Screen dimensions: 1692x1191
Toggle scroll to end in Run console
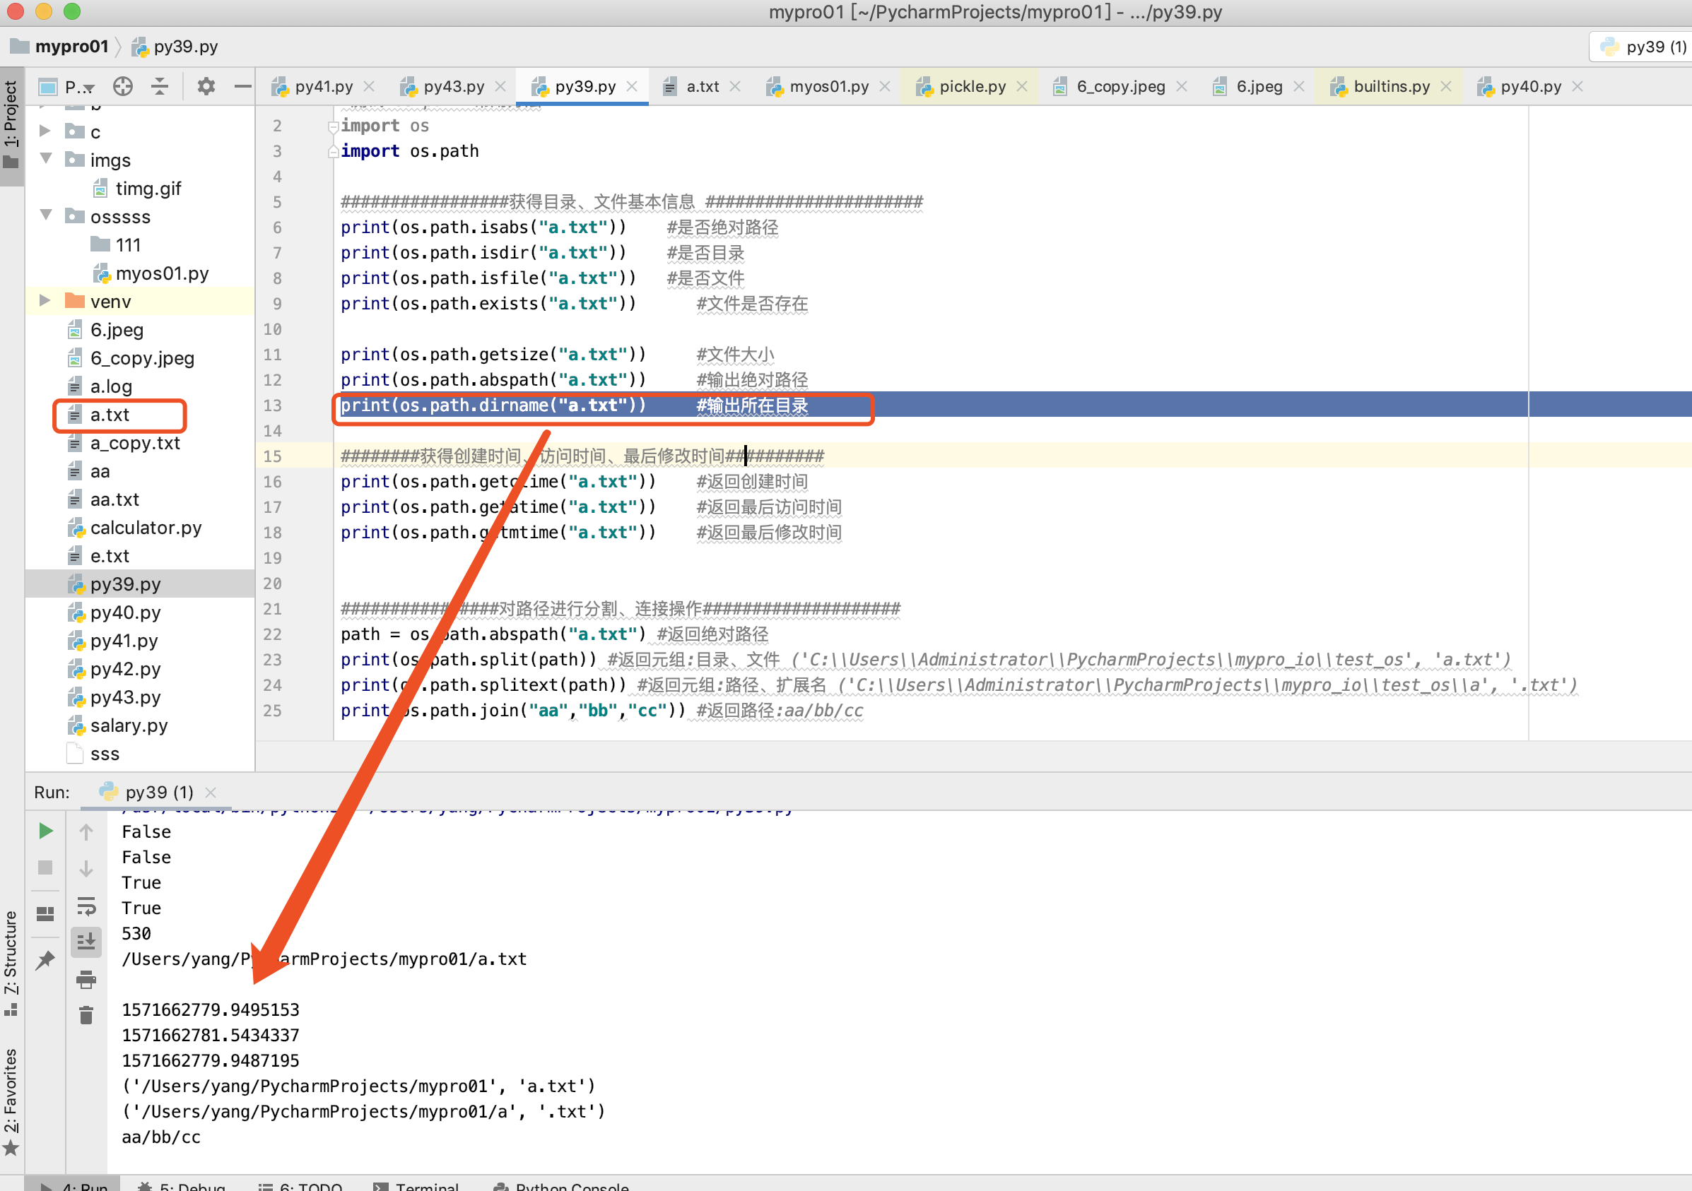point(86,942)
